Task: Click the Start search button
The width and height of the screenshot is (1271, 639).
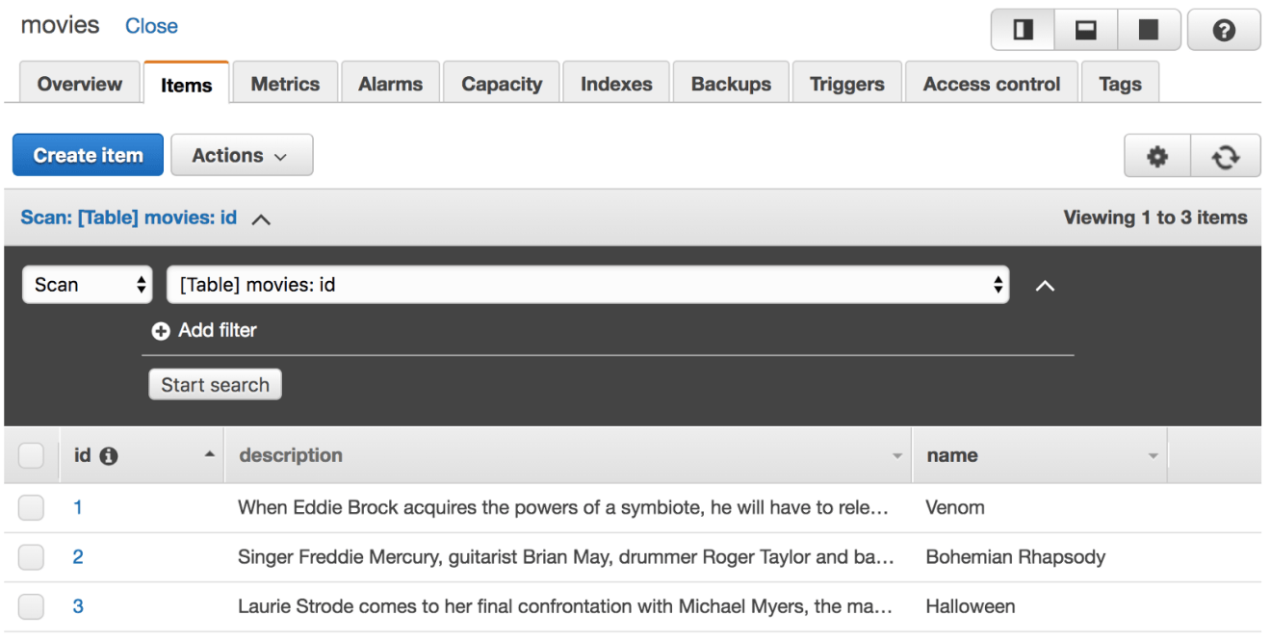Action: [215, 385]
